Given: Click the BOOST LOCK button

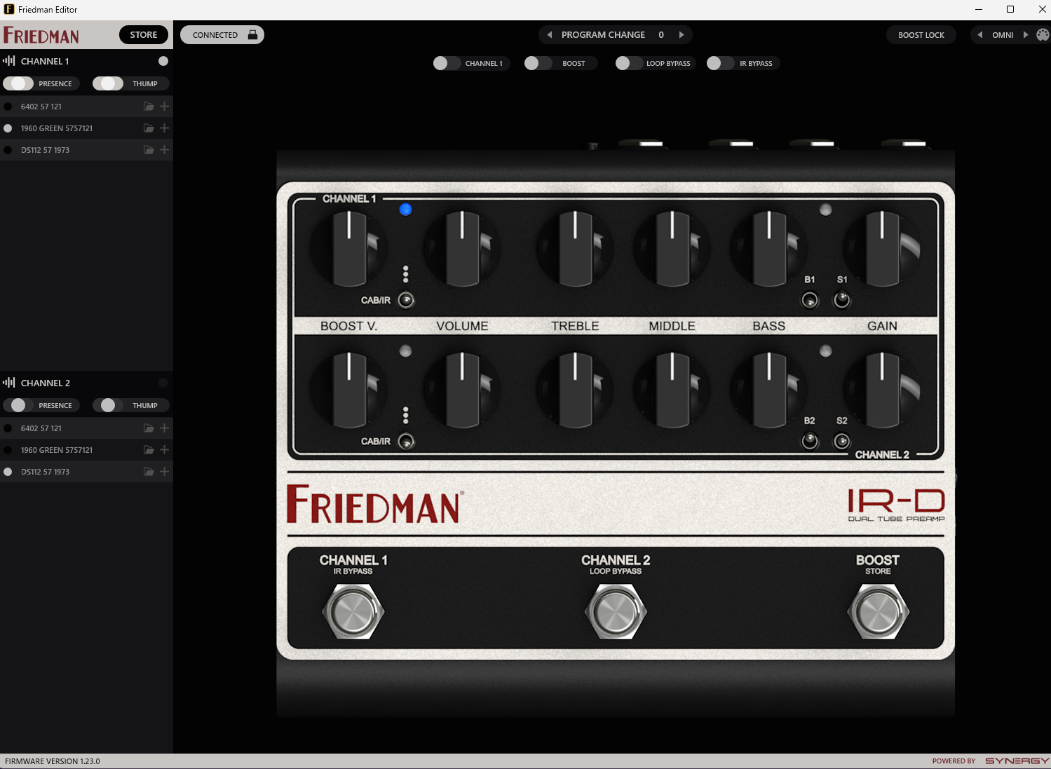Looking at the screenshot, I should (921, 34).
